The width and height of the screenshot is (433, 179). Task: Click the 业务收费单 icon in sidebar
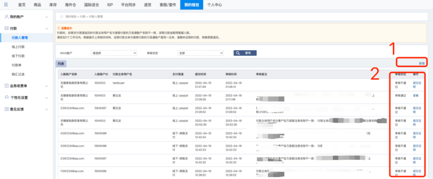6,86
